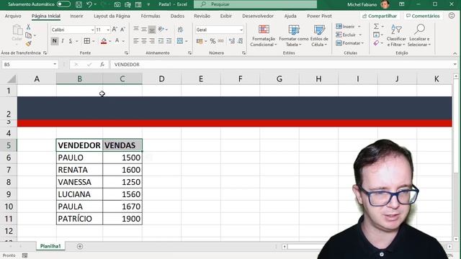The width and height of the screenshot is (461, 259).
Task: Click the Compartilhar button
Action: [380, 16]
